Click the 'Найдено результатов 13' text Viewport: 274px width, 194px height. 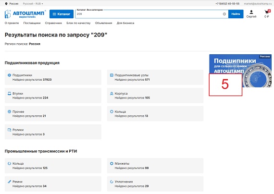point(131,116)
